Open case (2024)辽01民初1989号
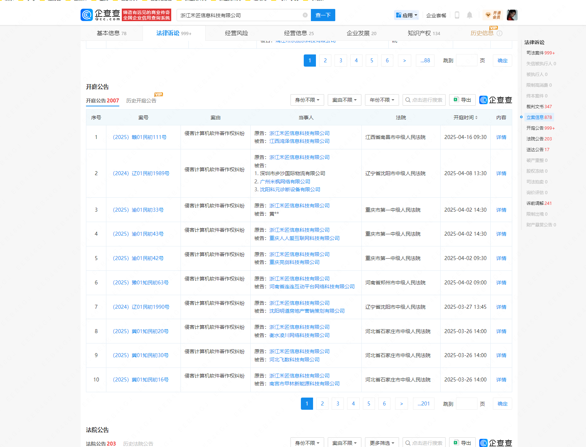Image resolution: width=586 pixels, height=447 pixels. click(x=141, y=173)
